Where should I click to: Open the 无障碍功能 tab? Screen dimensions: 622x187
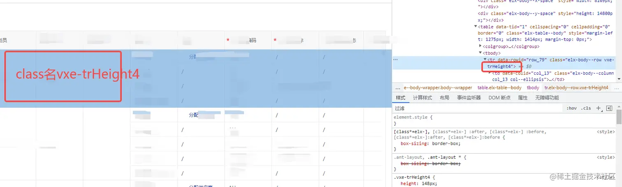(x=547, y=98)
